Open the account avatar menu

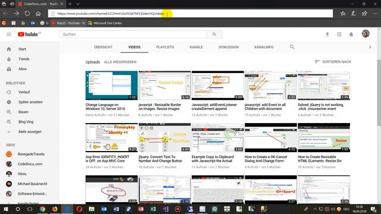click(366, 34)
